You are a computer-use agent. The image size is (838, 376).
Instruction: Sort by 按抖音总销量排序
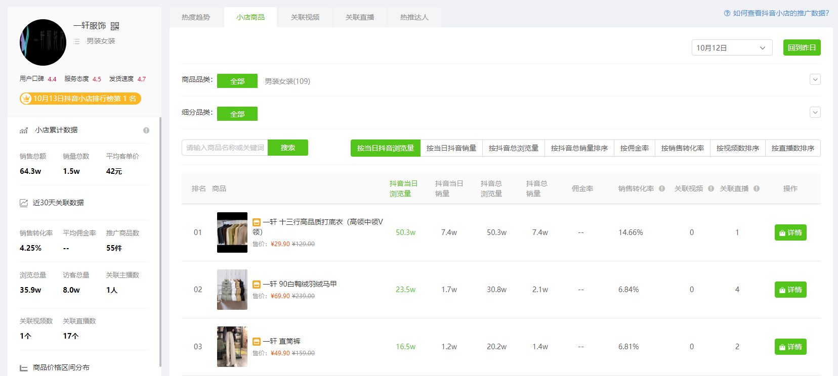click(x=579, y=148)
